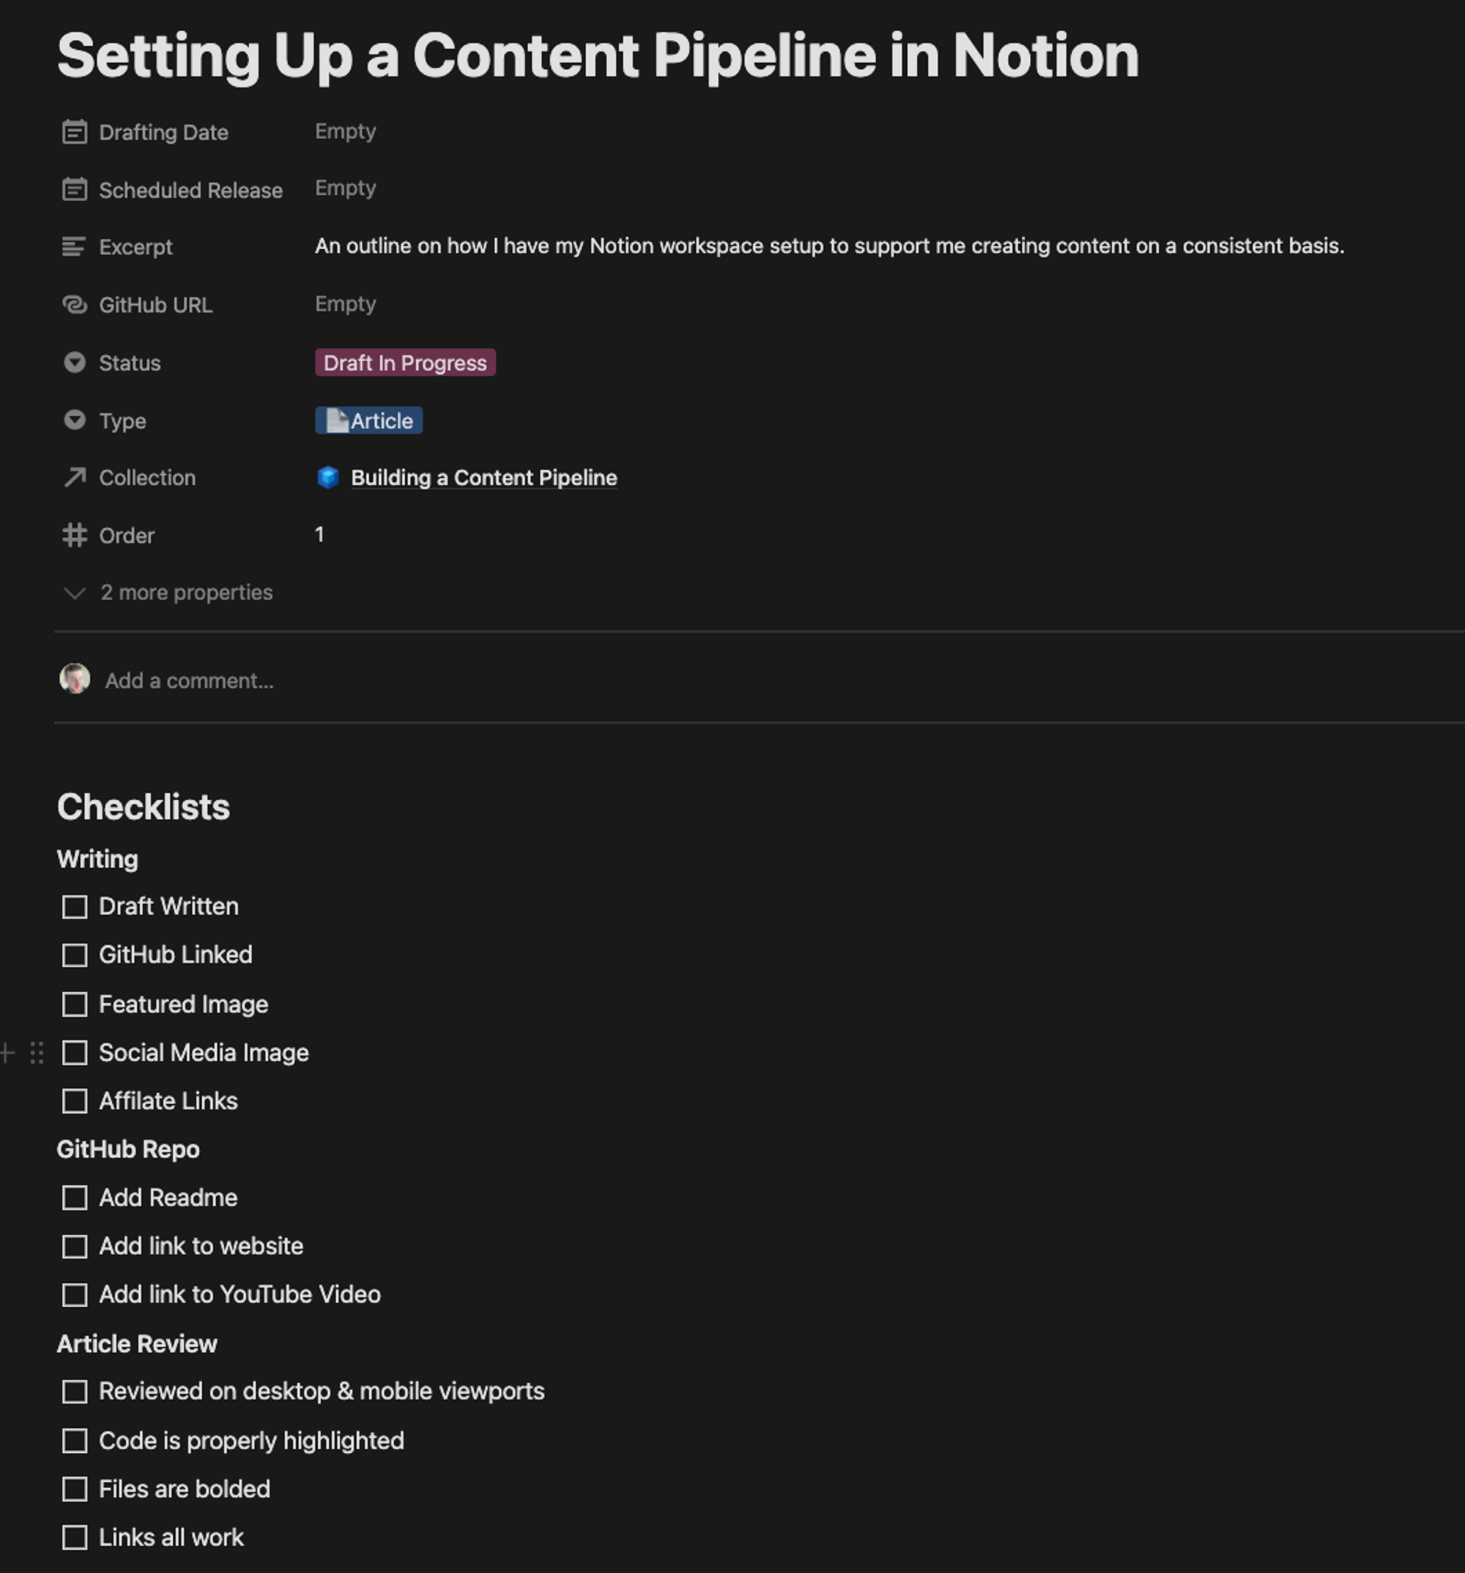Expand 2 more properties
Viewport: 1465px width, 1573px height.
168,593
